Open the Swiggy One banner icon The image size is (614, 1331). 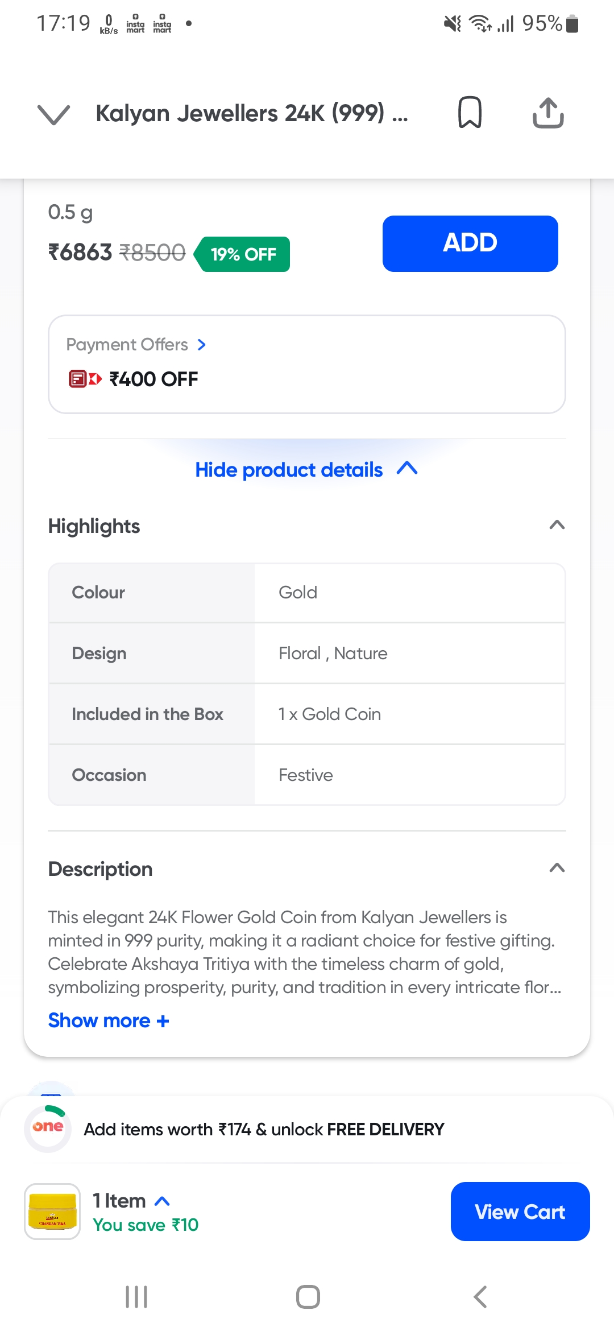tap(48, 1129)
